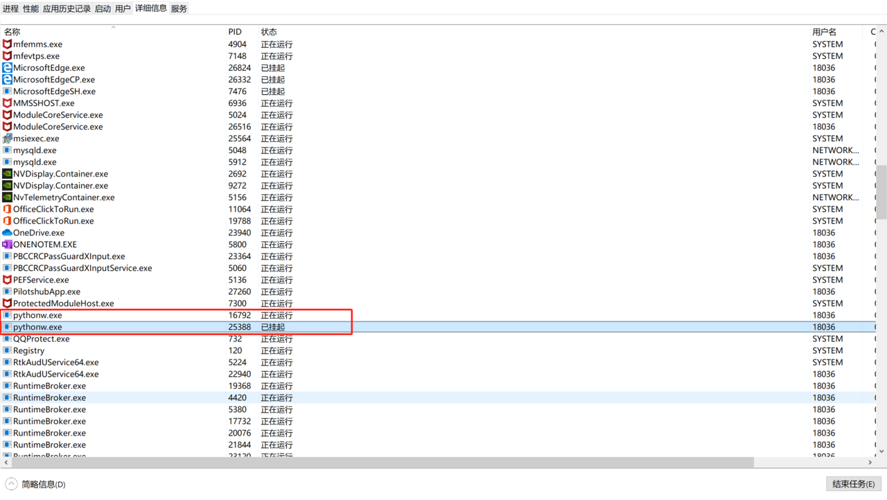Click the PID 23940 of OneDrive.exe

coord(240,233)
